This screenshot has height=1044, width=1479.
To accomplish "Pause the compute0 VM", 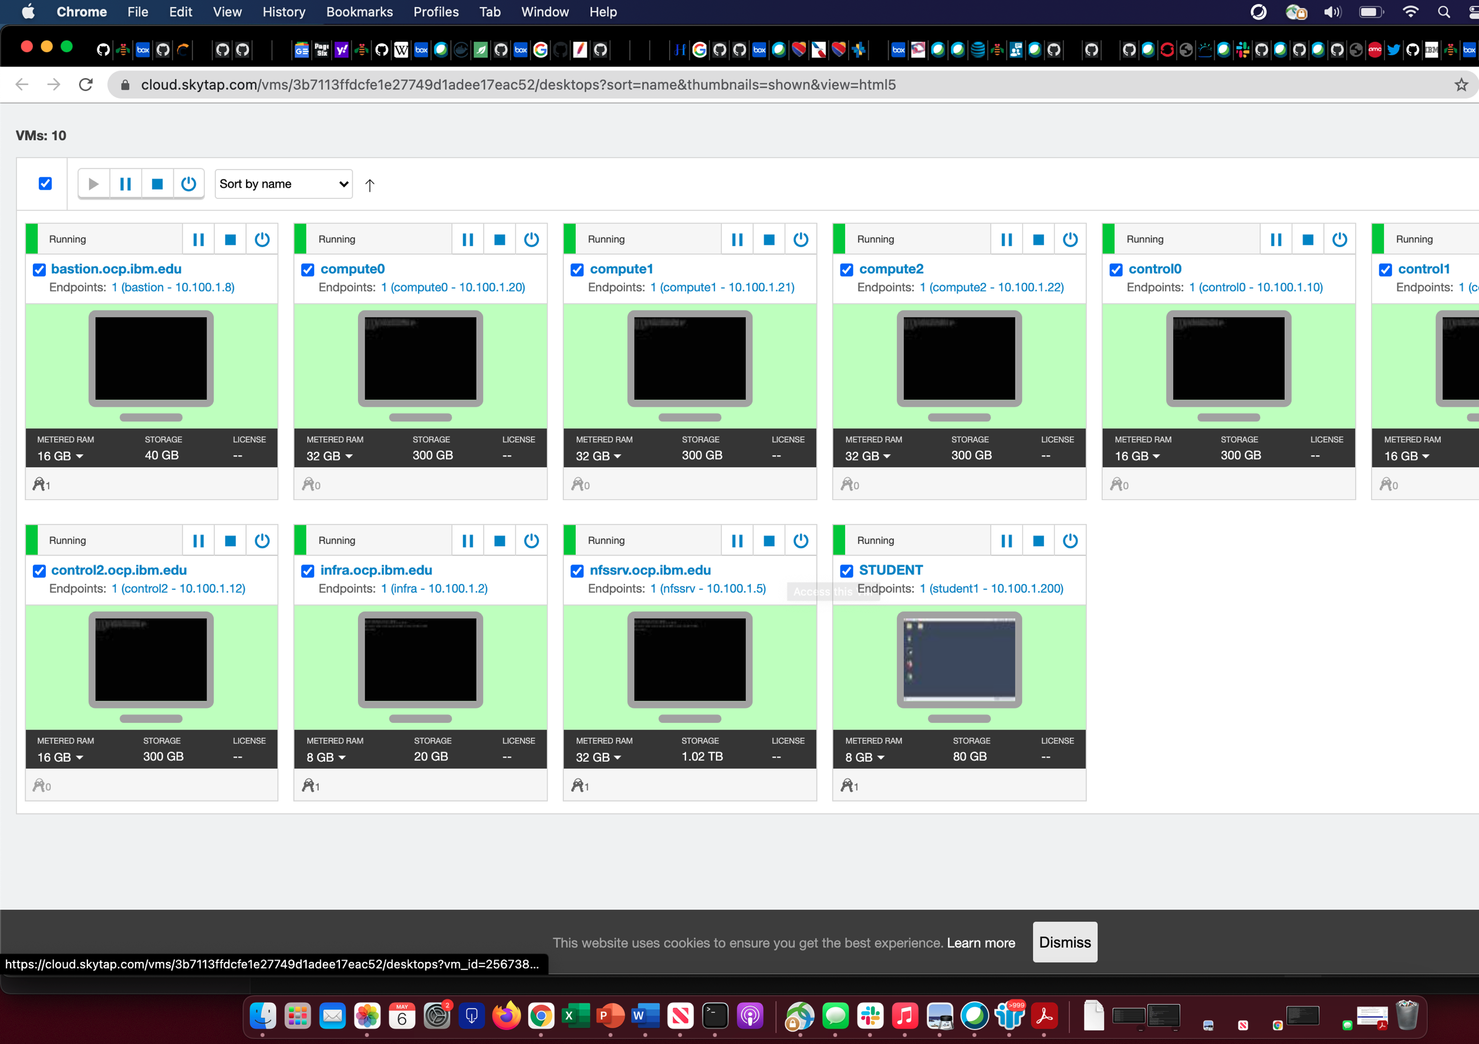I will (x=468, y=239).
